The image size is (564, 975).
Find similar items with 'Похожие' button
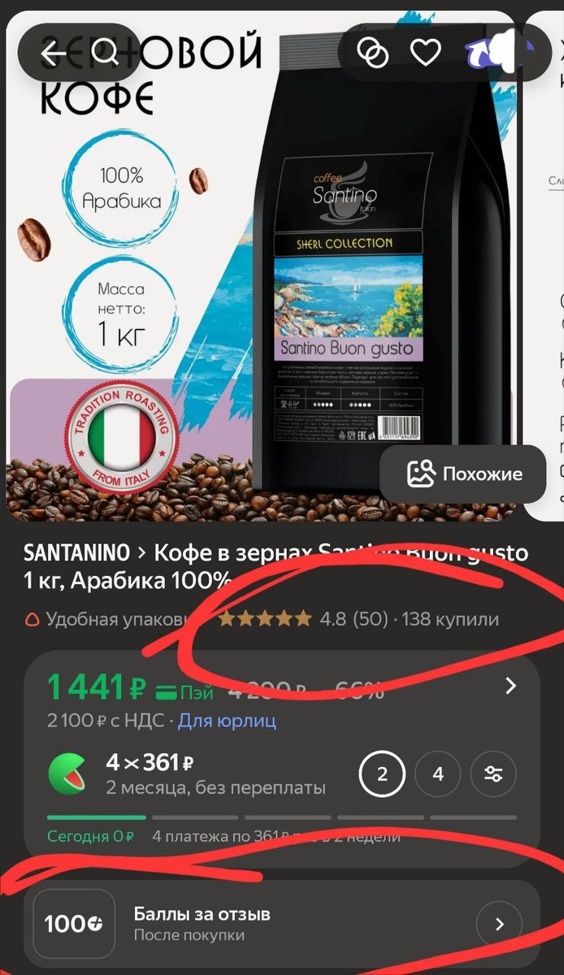[x=465, y=474]
